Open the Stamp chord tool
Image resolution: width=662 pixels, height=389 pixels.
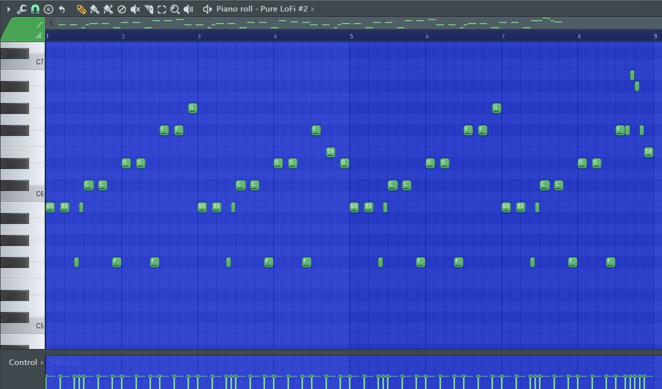tap(48, 9)
